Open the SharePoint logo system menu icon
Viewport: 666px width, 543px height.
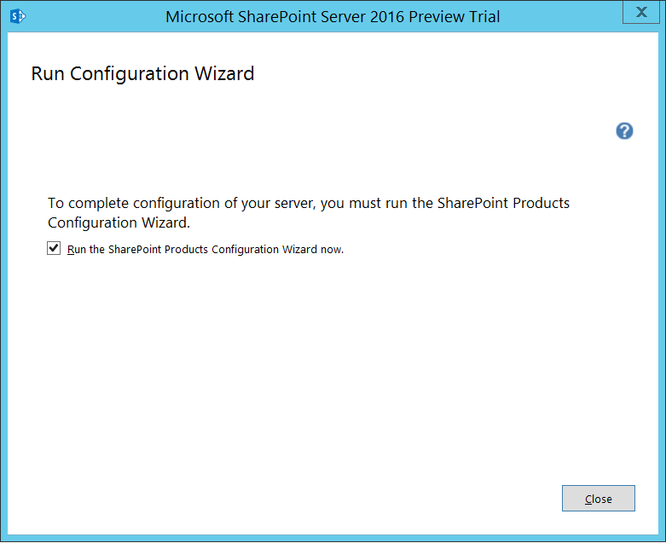16,16
